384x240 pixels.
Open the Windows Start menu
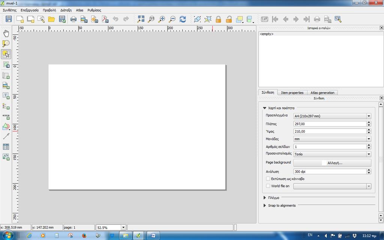(8, 235)
